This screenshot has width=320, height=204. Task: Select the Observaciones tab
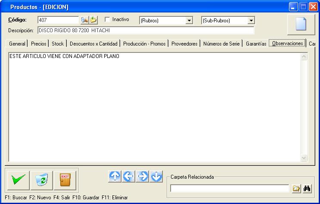click(287, 43)
